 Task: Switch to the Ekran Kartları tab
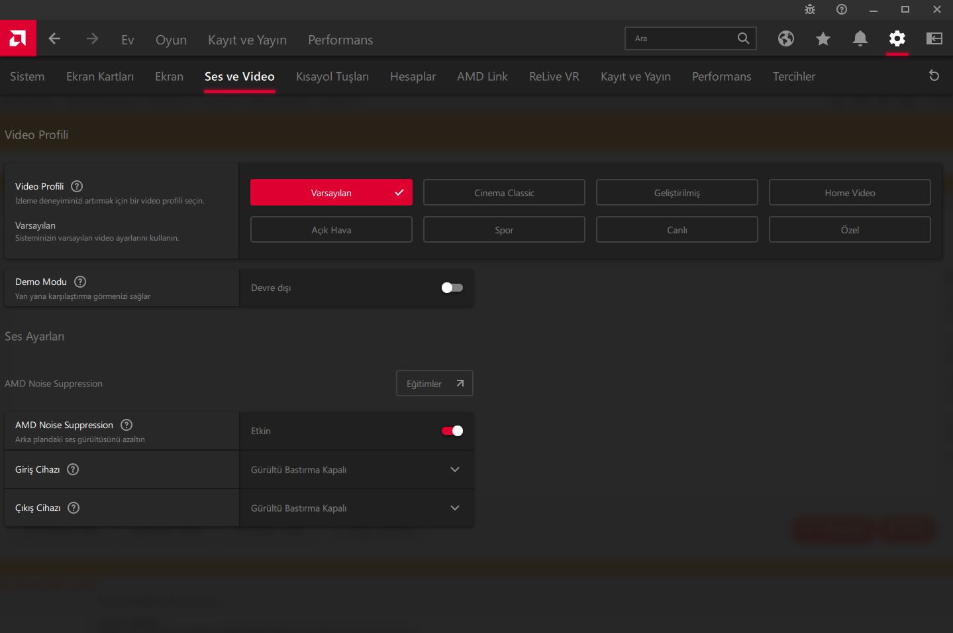(x=100, y=76)
